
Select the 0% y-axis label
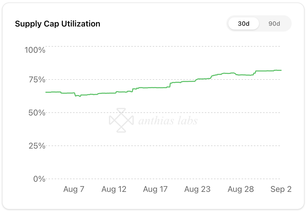click(39, 179)
